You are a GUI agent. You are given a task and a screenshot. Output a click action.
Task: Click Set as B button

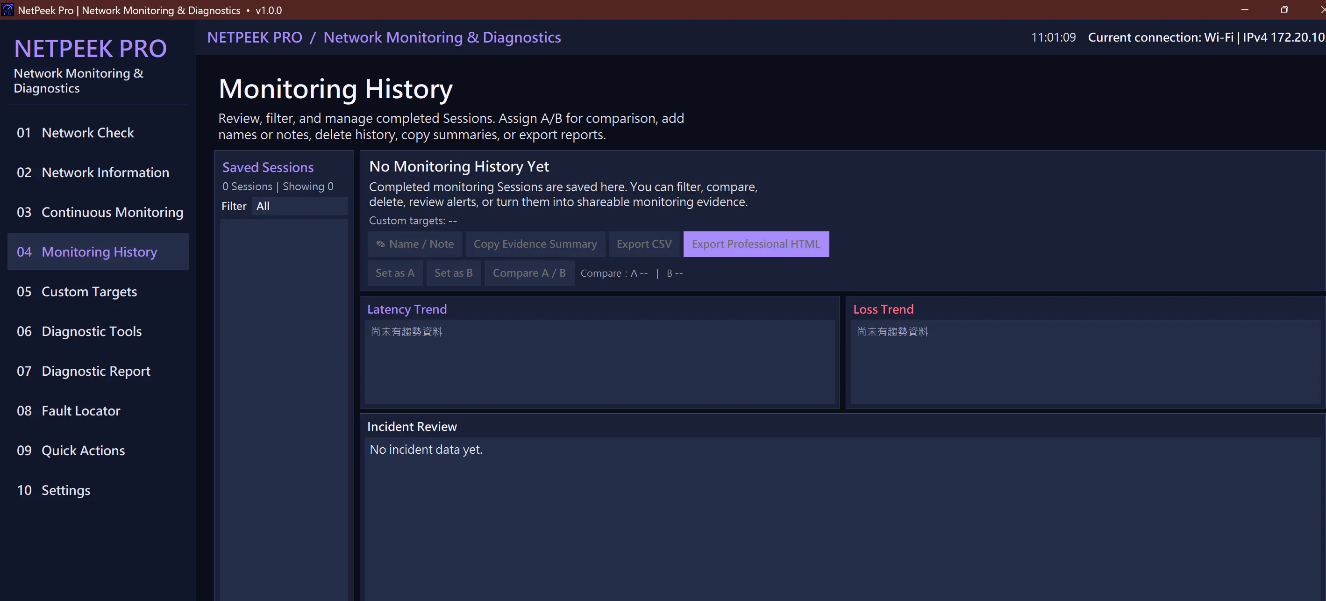(x=454, y=273)
